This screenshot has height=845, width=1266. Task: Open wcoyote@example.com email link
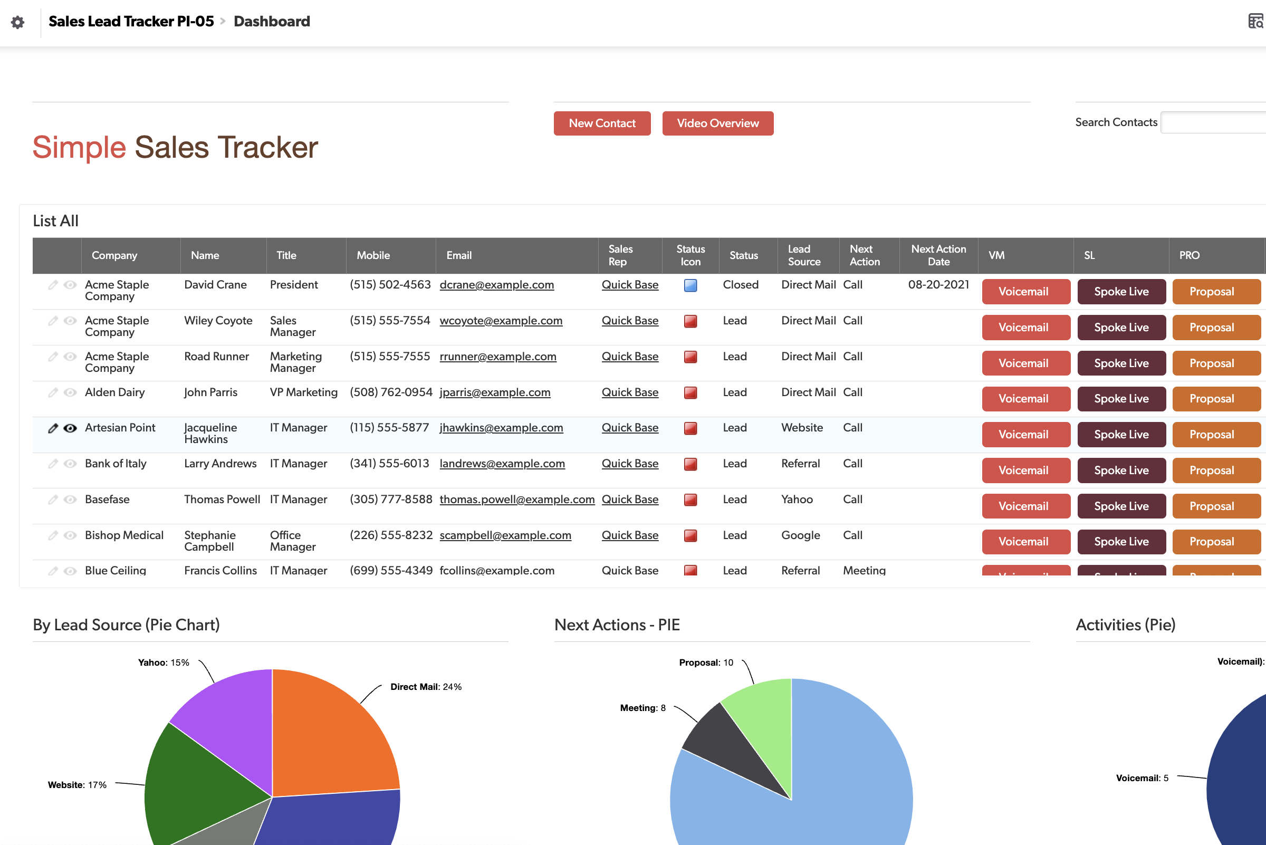[501, 321]
